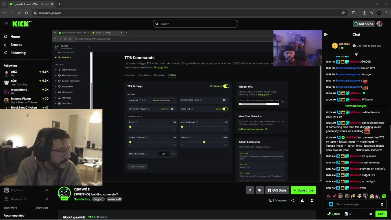Click the Get KICKs button
The image size is (391, 220).
coord(364,24)
